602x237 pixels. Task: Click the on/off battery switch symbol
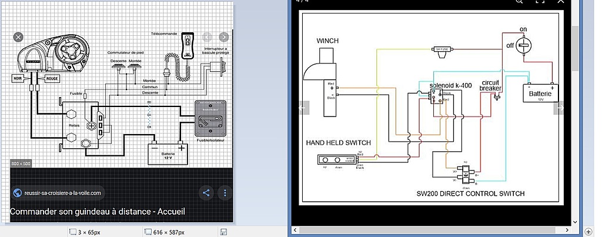point(523,46)
